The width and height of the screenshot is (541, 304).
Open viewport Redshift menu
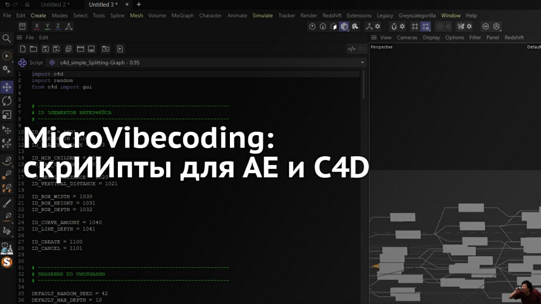[514, 38]
